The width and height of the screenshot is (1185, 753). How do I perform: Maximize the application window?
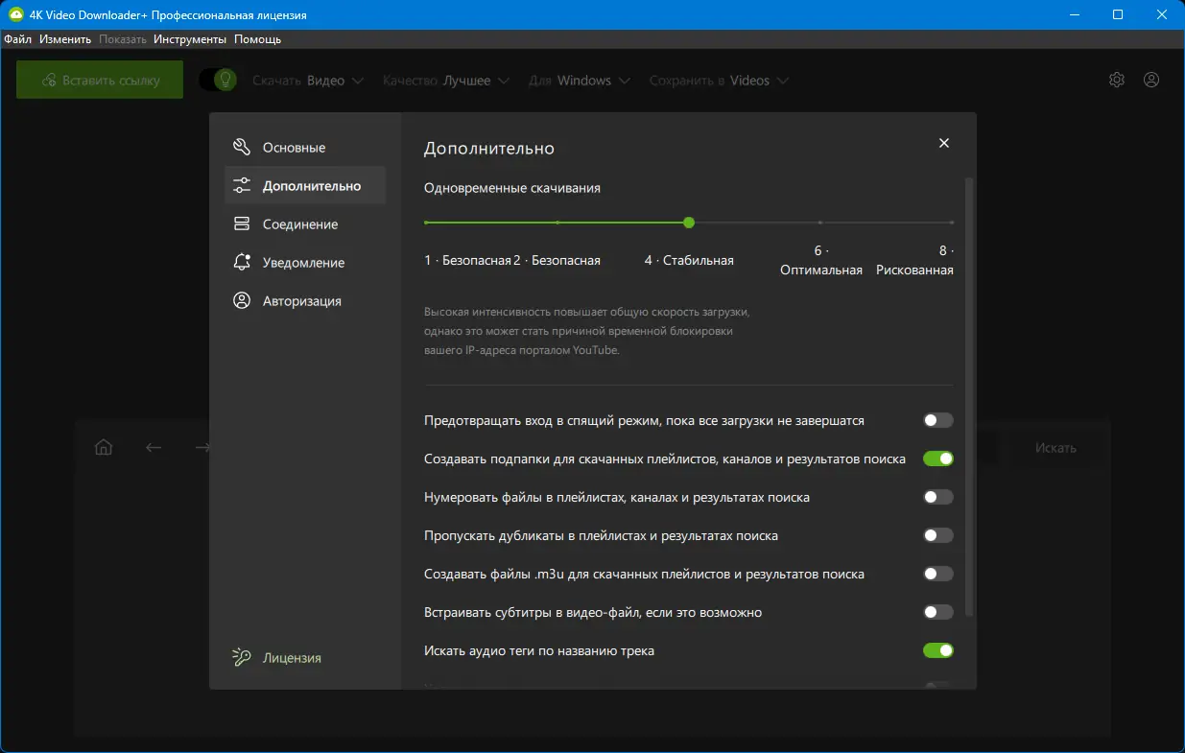pyautogui.click(x=1118, y=15)
